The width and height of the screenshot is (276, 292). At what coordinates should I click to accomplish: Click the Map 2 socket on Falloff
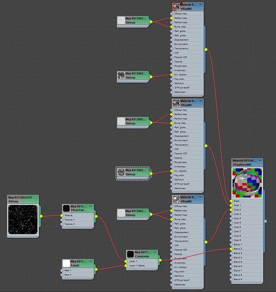(62, 275)
